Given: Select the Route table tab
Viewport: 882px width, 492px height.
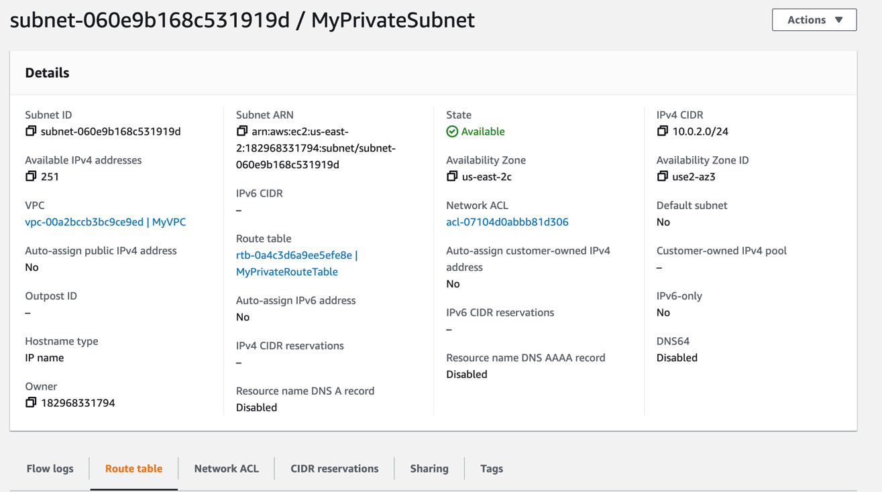Looking at the screenshot, I should [133, 469].
